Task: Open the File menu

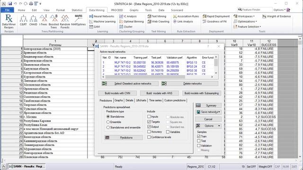Action: (x=8, y=10)
